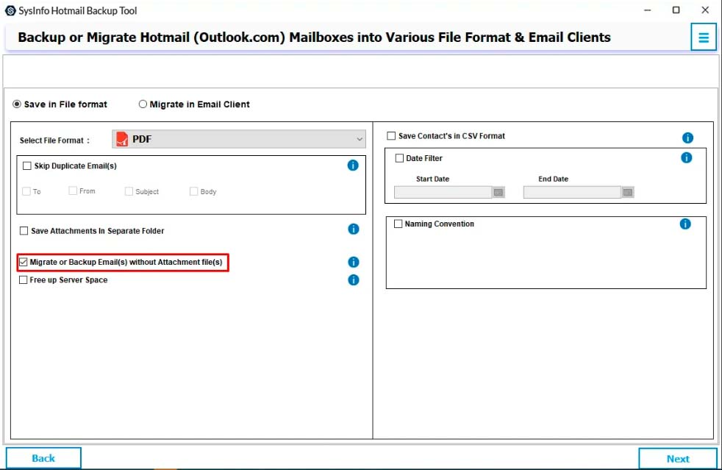Click info icon for Save Attachments In Separate Folder
The image size is (722, 470).
353,229
